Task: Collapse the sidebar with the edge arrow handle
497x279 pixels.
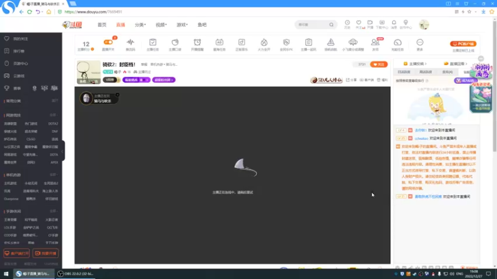Action: click(63, 151)
